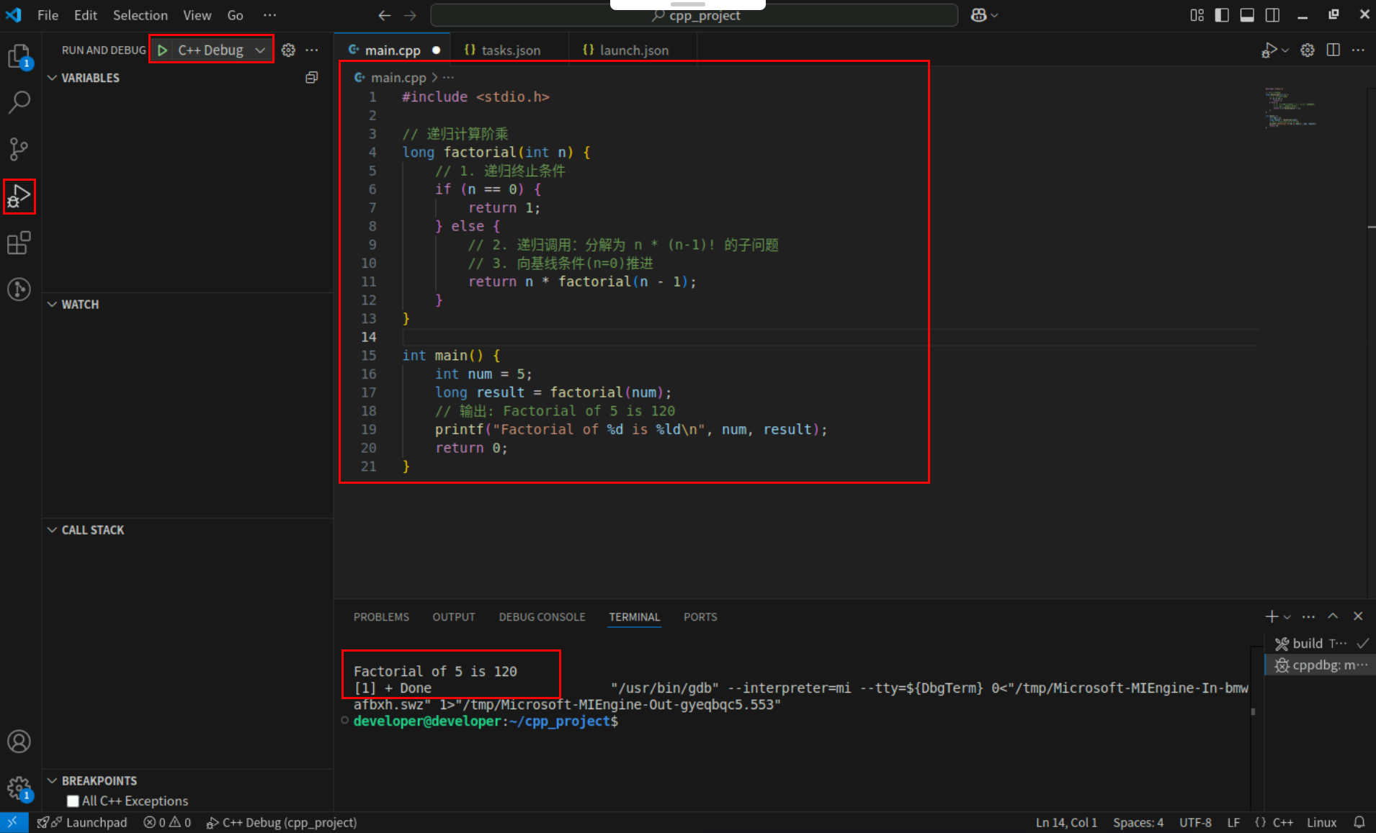
Task: Open Run and Debug more actions menu
Action: [312, 50]
